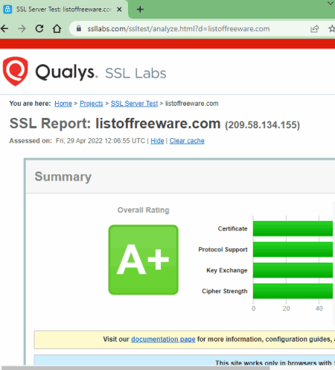Click the 'Certificate' chart label

click(233, 228)
